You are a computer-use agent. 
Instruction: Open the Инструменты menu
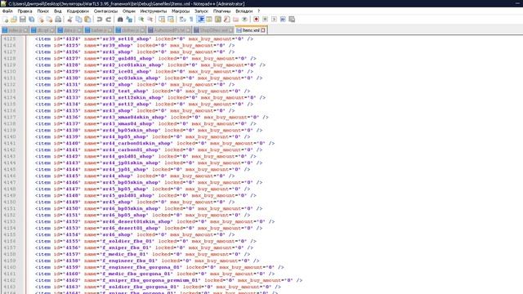pos(154,11)
